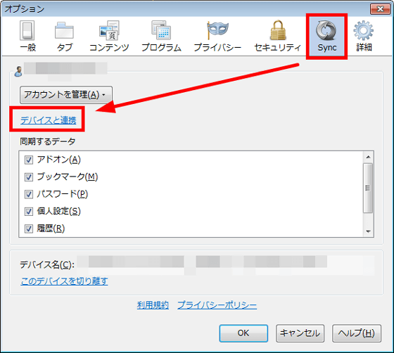
Task: Open the セキュリティ padlock panel
Action: (x=278, y=37)
